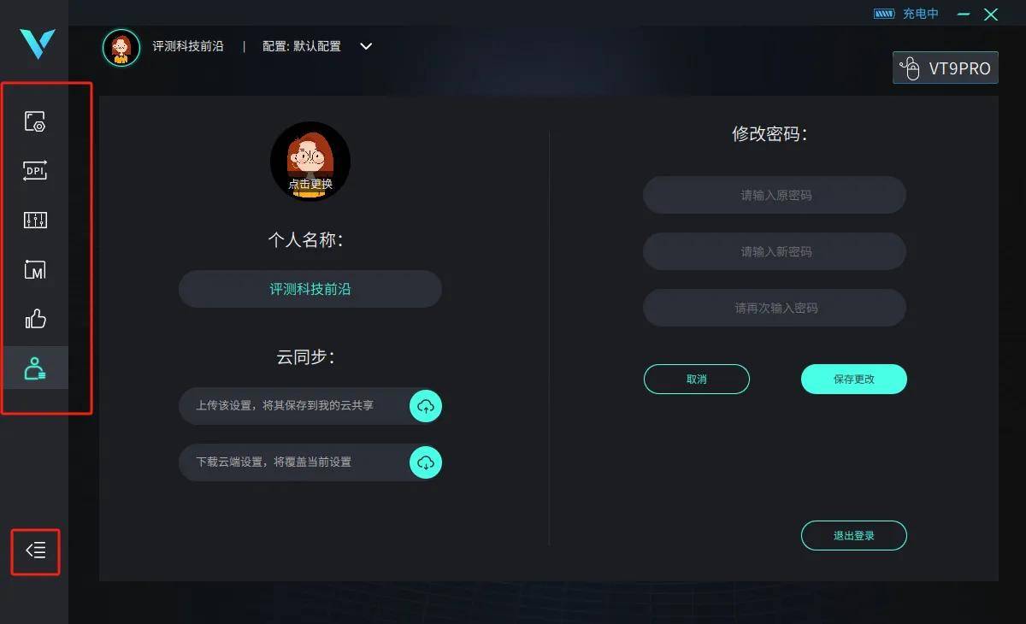Focus the 请输入原密码 field
Screen dimensions: 1026x624
click(x=775, y=195)
